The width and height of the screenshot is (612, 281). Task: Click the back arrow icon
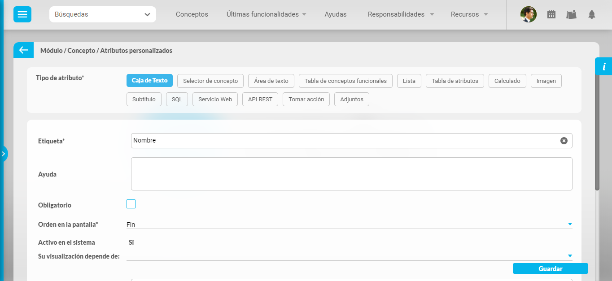tap(23, 50)
